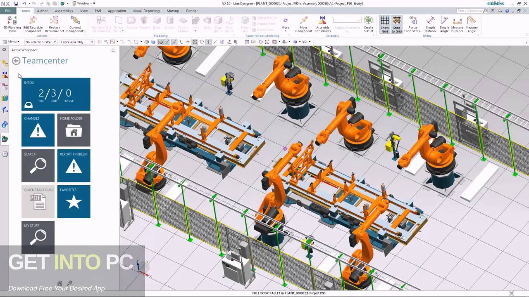This screenshot has height=297, width=529.
Task: Toggle Show Grid
Action: click(385, 24)
